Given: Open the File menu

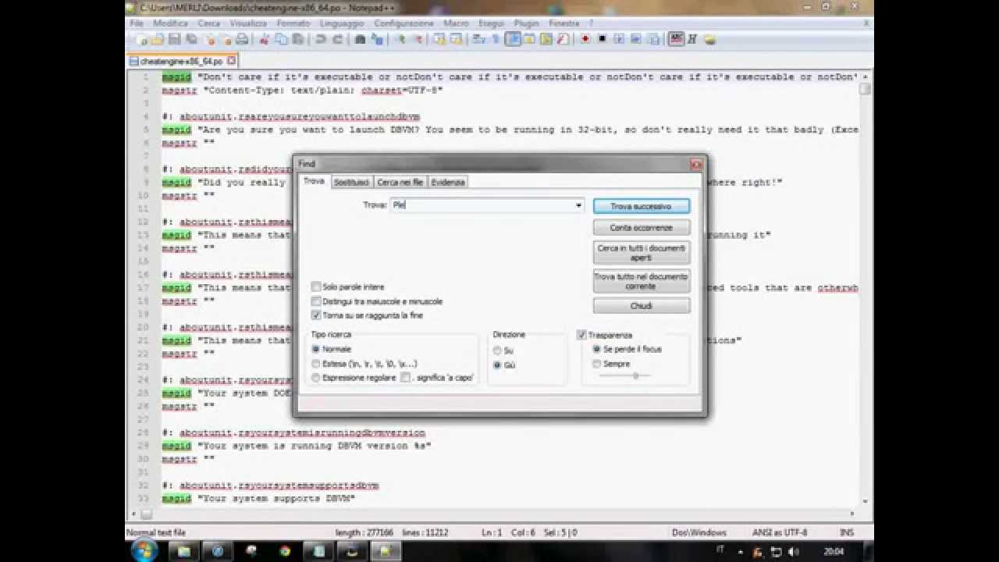Looking at the screenshot, I should pyautogui.click(x=136, y=23).
